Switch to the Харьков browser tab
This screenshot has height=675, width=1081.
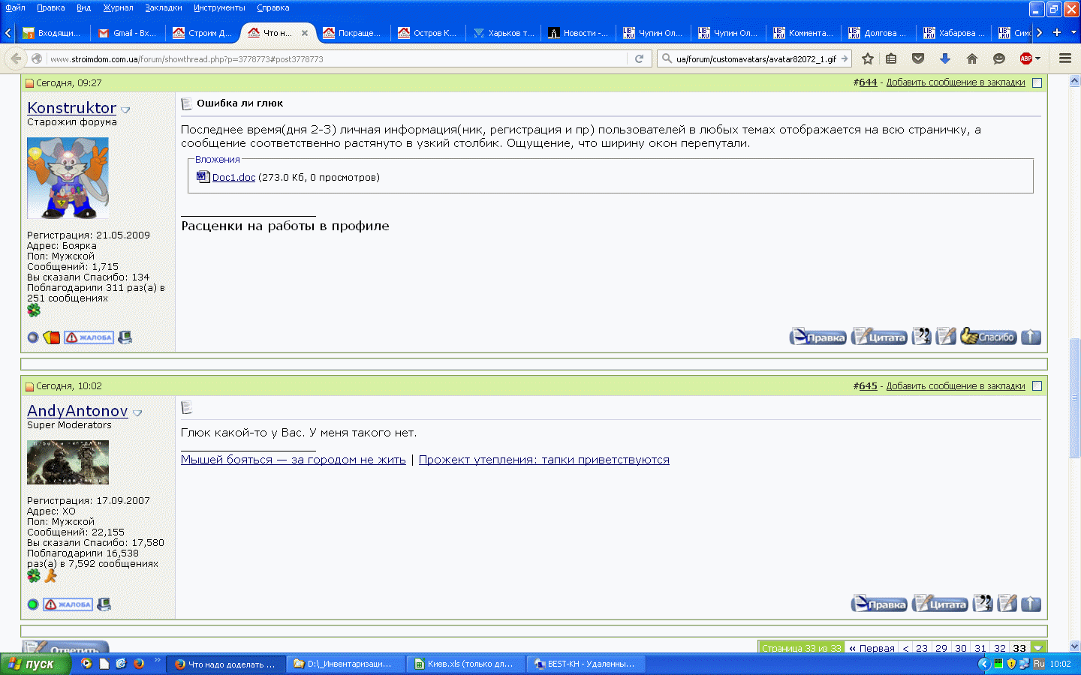coord(503,33)
